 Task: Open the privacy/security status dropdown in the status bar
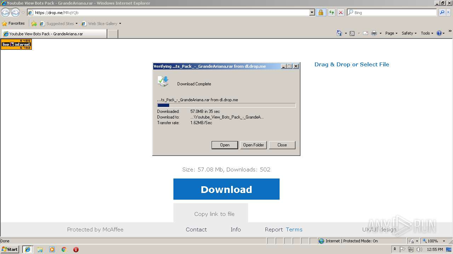(x=413, y=241)
